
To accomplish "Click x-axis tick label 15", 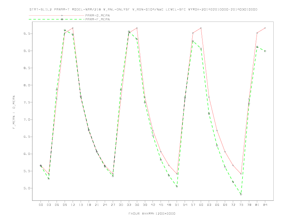I will tap(81, 205).
